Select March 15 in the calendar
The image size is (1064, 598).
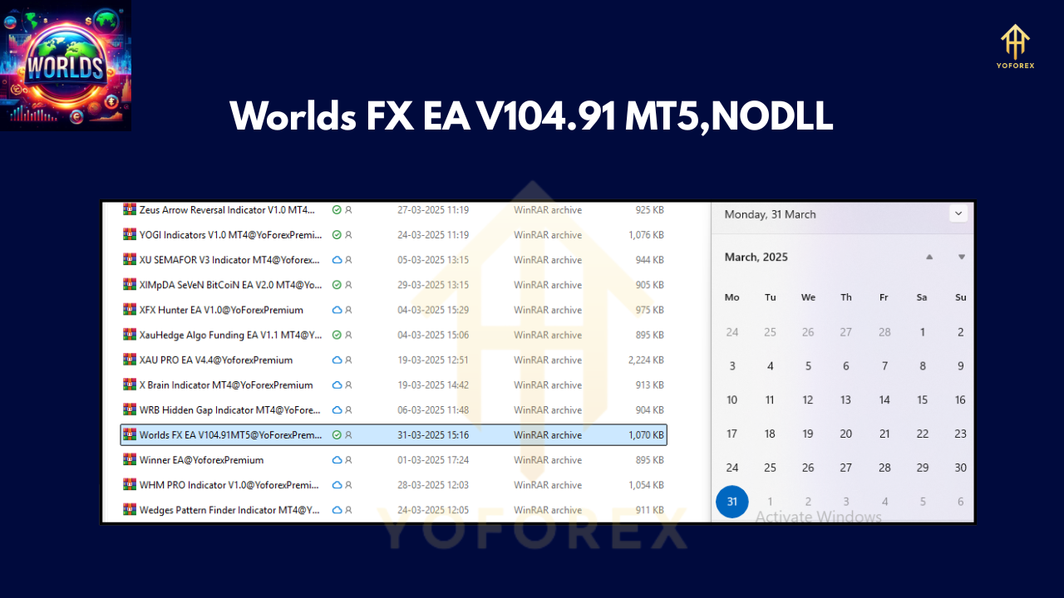click(922, 399)
